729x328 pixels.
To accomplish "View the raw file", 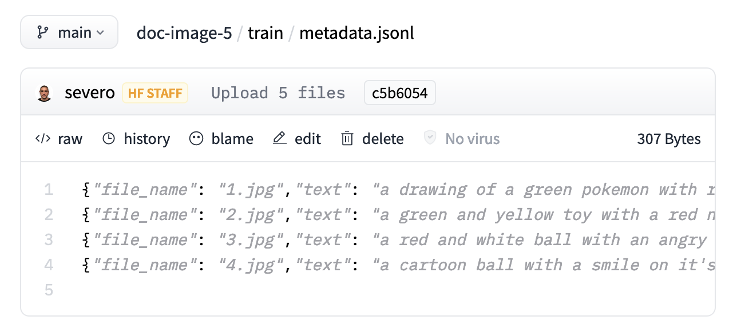I will pyautogui.click(x=69, y=139).
